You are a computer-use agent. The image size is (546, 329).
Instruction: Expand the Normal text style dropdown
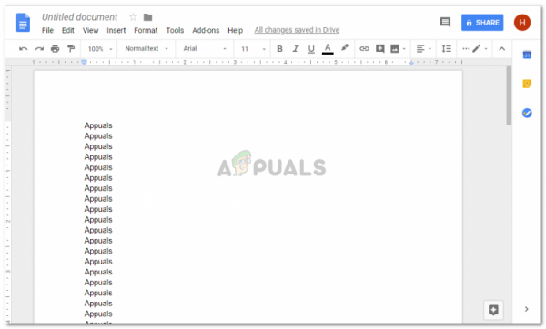click(x=147, y=49)
